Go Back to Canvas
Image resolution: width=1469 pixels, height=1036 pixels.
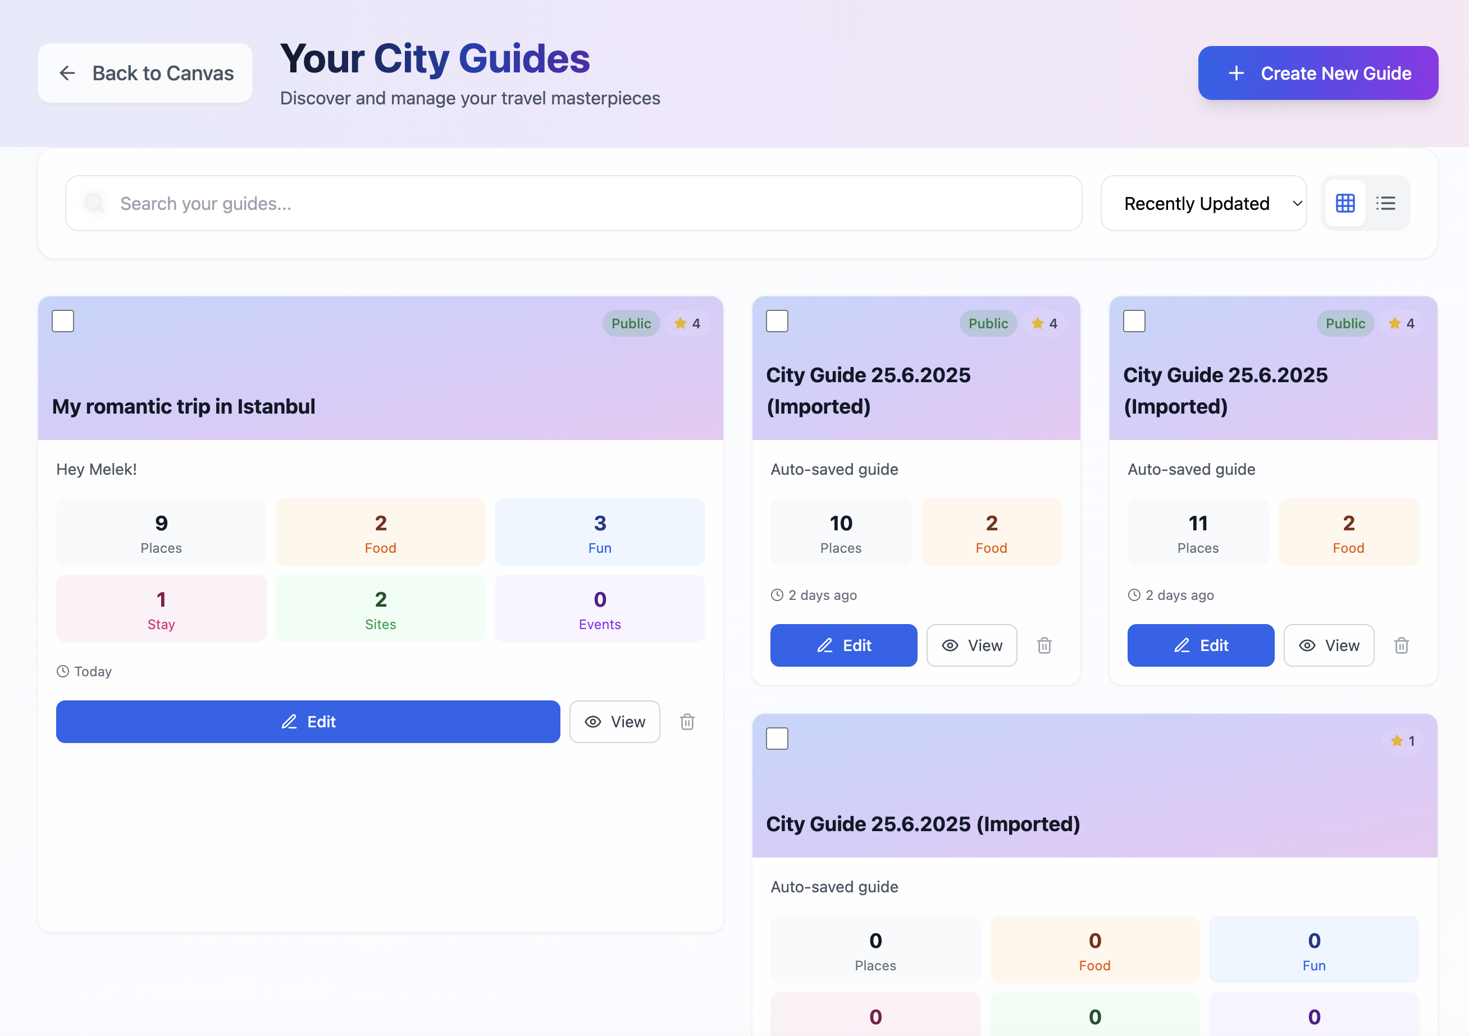[145, 73]
